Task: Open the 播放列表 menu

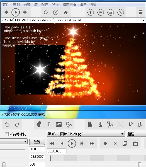Action: coord(69,4)
